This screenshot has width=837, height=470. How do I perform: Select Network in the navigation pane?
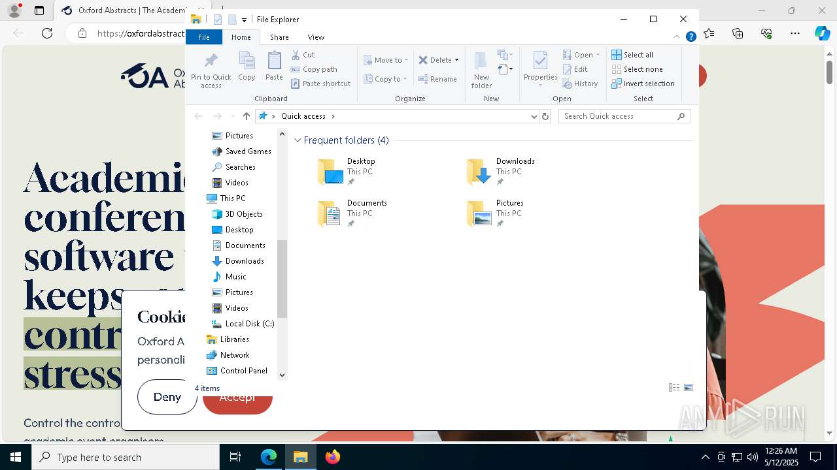point(228,355)
